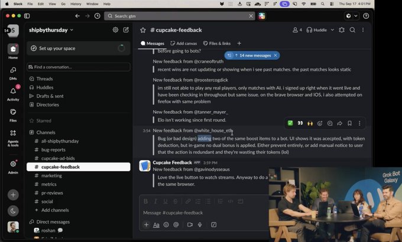Open Agents & tools
The height and width of the screenshot is (242, 402).
13,138
